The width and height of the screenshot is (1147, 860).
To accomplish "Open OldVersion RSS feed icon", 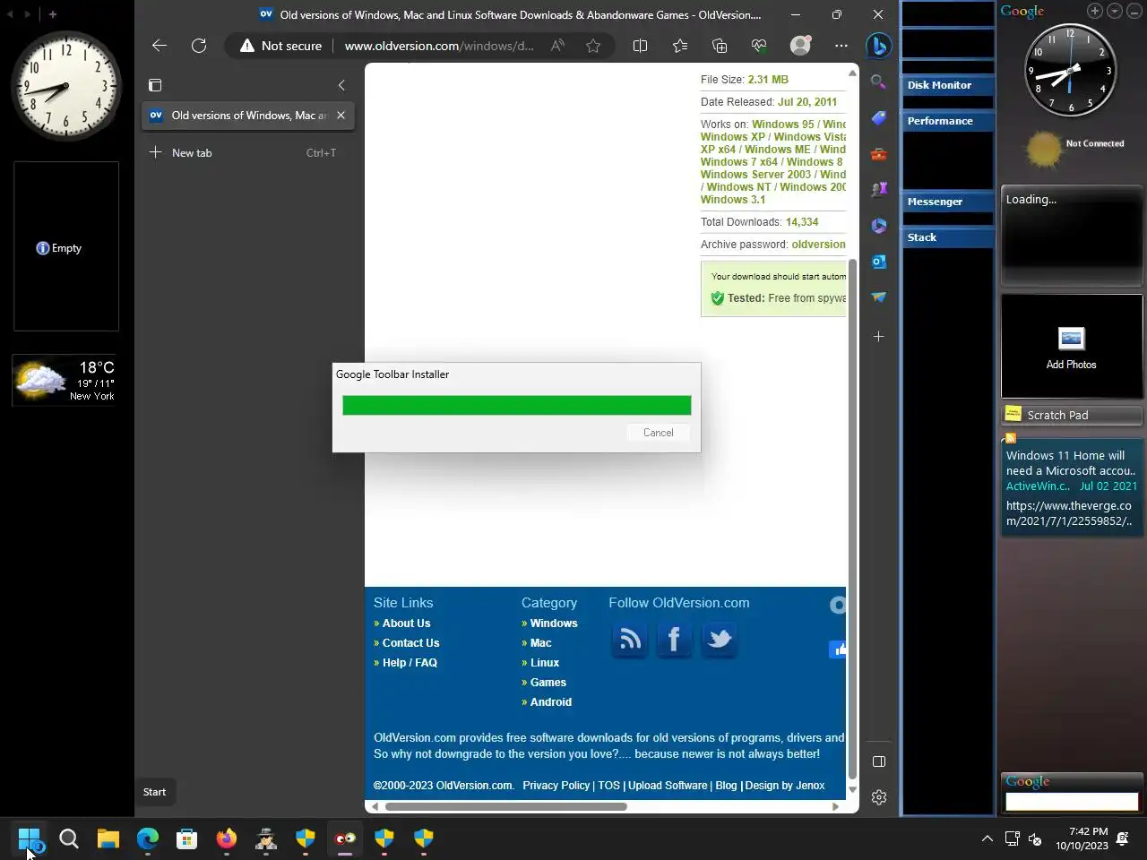I will [x=630, y=640].
